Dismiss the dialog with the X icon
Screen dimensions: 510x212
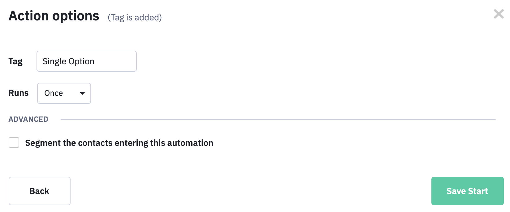point(499,14)
